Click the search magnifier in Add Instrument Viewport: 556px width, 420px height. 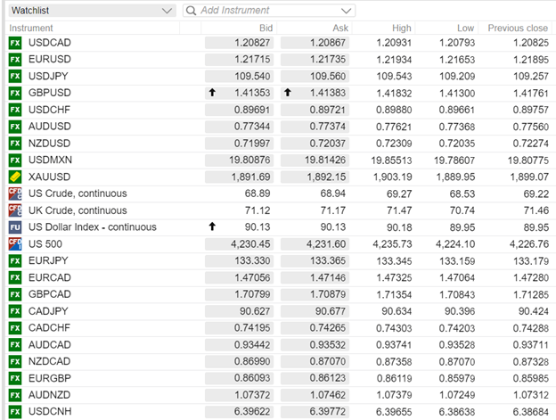[191, 11]
